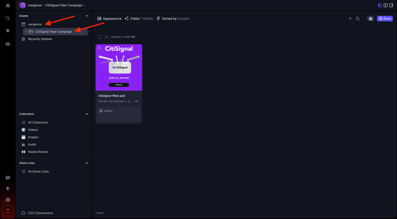Viewport: 397px width, 219px height.
Task: Open the citisignal-fiber.psd thumbnail
Action: coord(119,68)
